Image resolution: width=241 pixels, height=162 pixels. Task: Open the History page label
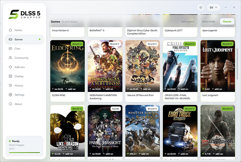coord(19,85)
